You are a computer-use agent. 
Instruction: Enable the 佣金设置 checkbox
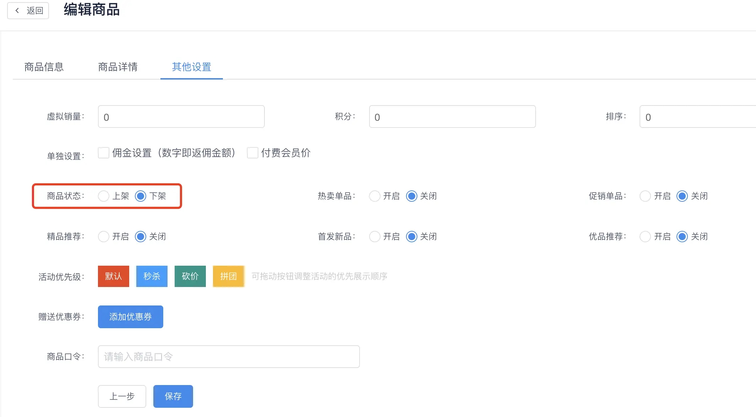[104, 153]
